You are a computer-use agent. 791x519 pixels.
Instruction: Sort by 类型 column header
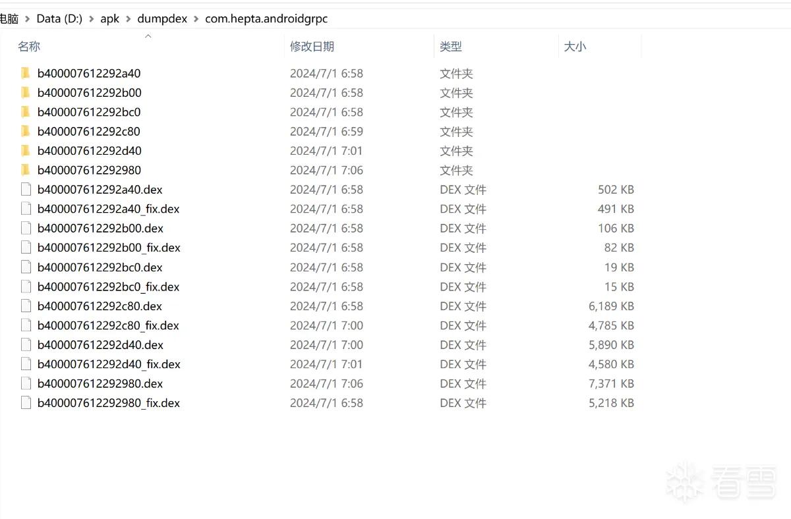[x=451, y=46]
